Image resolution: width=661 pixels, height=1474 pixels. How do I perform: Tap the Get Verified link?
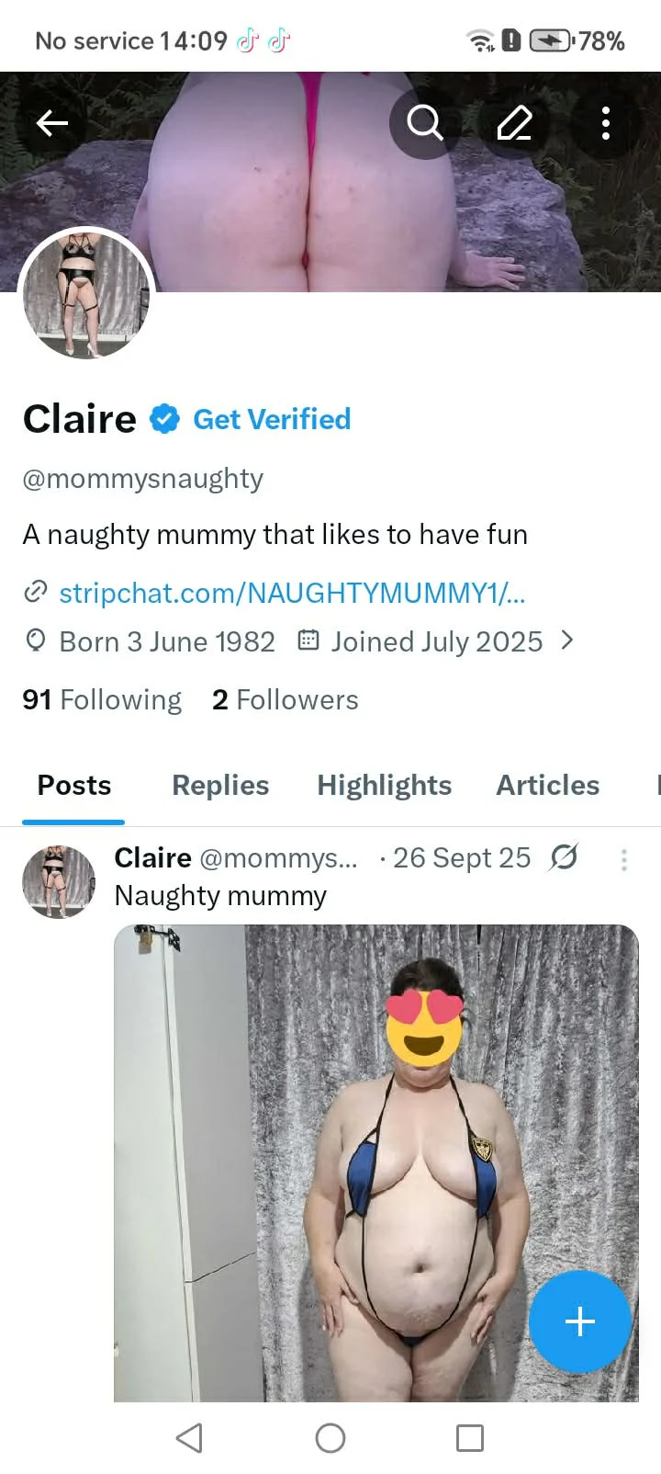click(272, 419)
